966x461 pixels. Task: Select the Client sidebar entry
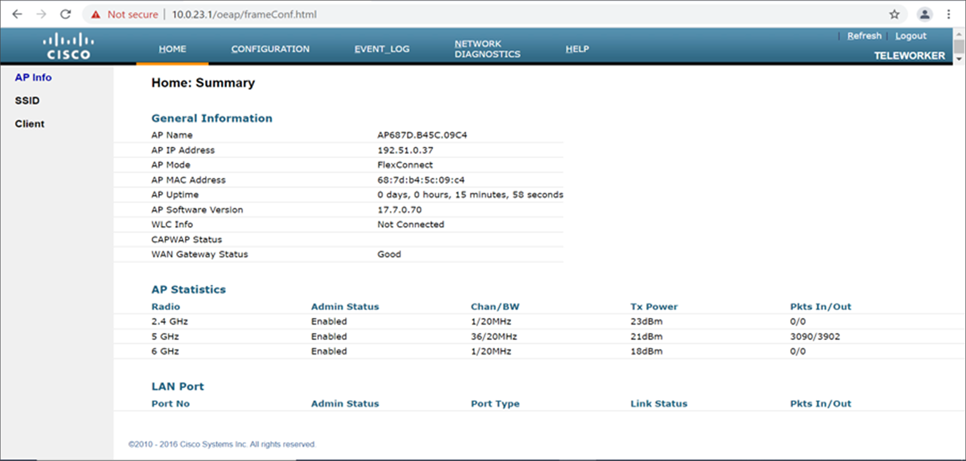point(29,123)
